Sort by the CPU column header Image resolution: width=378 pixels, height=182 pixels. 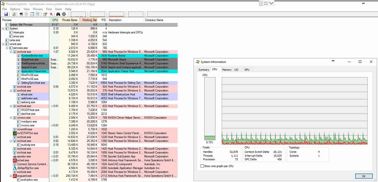[55, 20]
